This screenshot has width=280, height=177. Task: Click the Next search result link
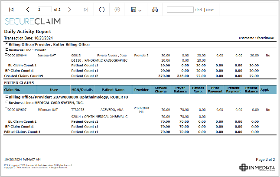click(x=210, y=10)
